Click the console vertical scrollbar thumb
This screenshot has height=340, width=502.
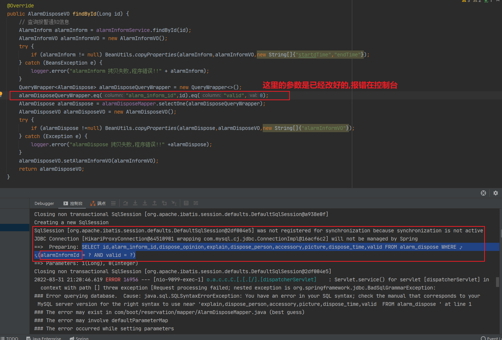[498, 282]
